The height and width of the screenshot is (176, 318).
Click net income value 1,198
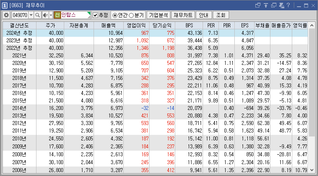169,48
